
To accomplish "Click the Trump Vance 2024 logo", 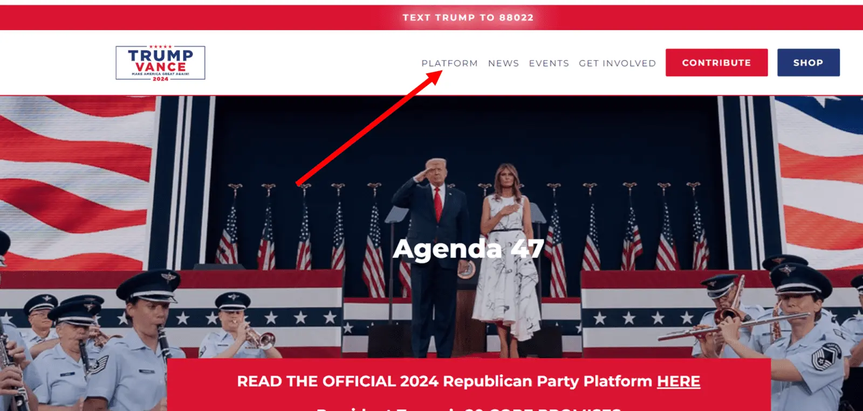I will (160, 63).
